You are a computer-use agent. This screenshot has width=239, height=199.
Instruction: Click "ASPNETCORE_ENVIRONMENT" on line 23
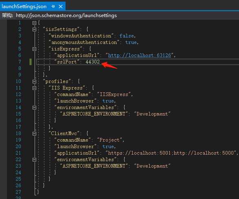tap(94, 166)
